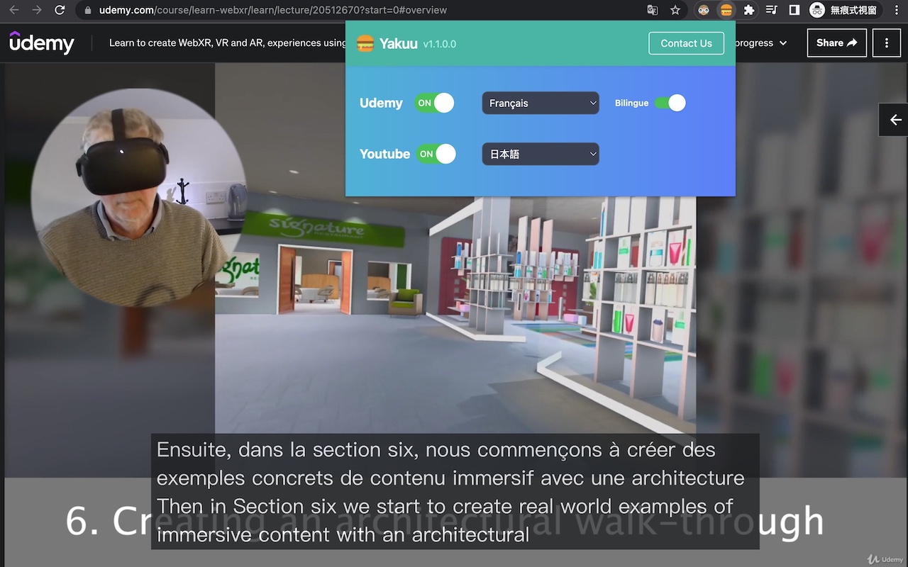The image size is (908, 567).
Task: Expand the course content sidebar arrow
Action: [x=894, y=120]
